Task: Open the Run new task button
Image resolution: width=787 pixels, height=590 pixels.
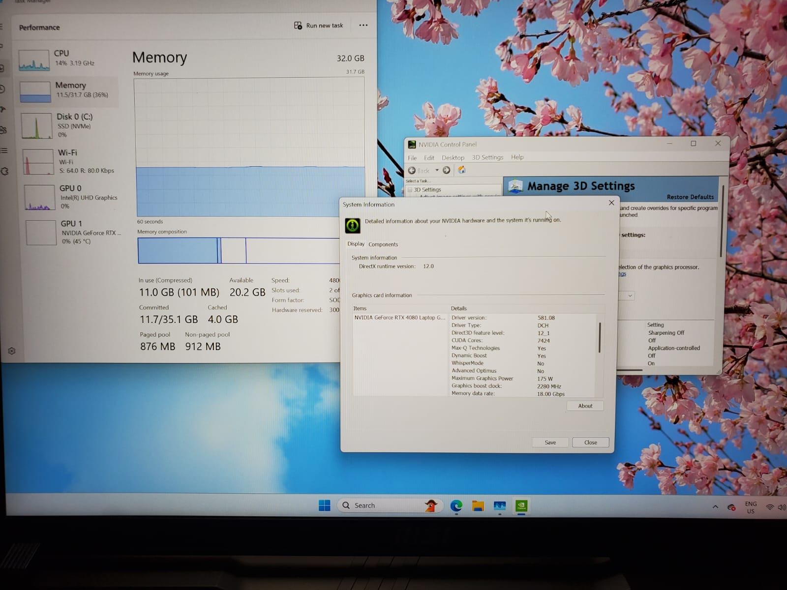Action: point(318,26)
